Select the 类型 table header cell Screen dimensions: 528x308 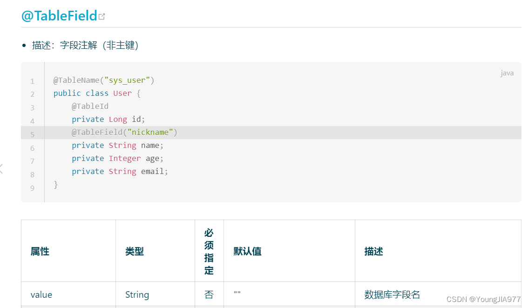click(x=134, y=251)
